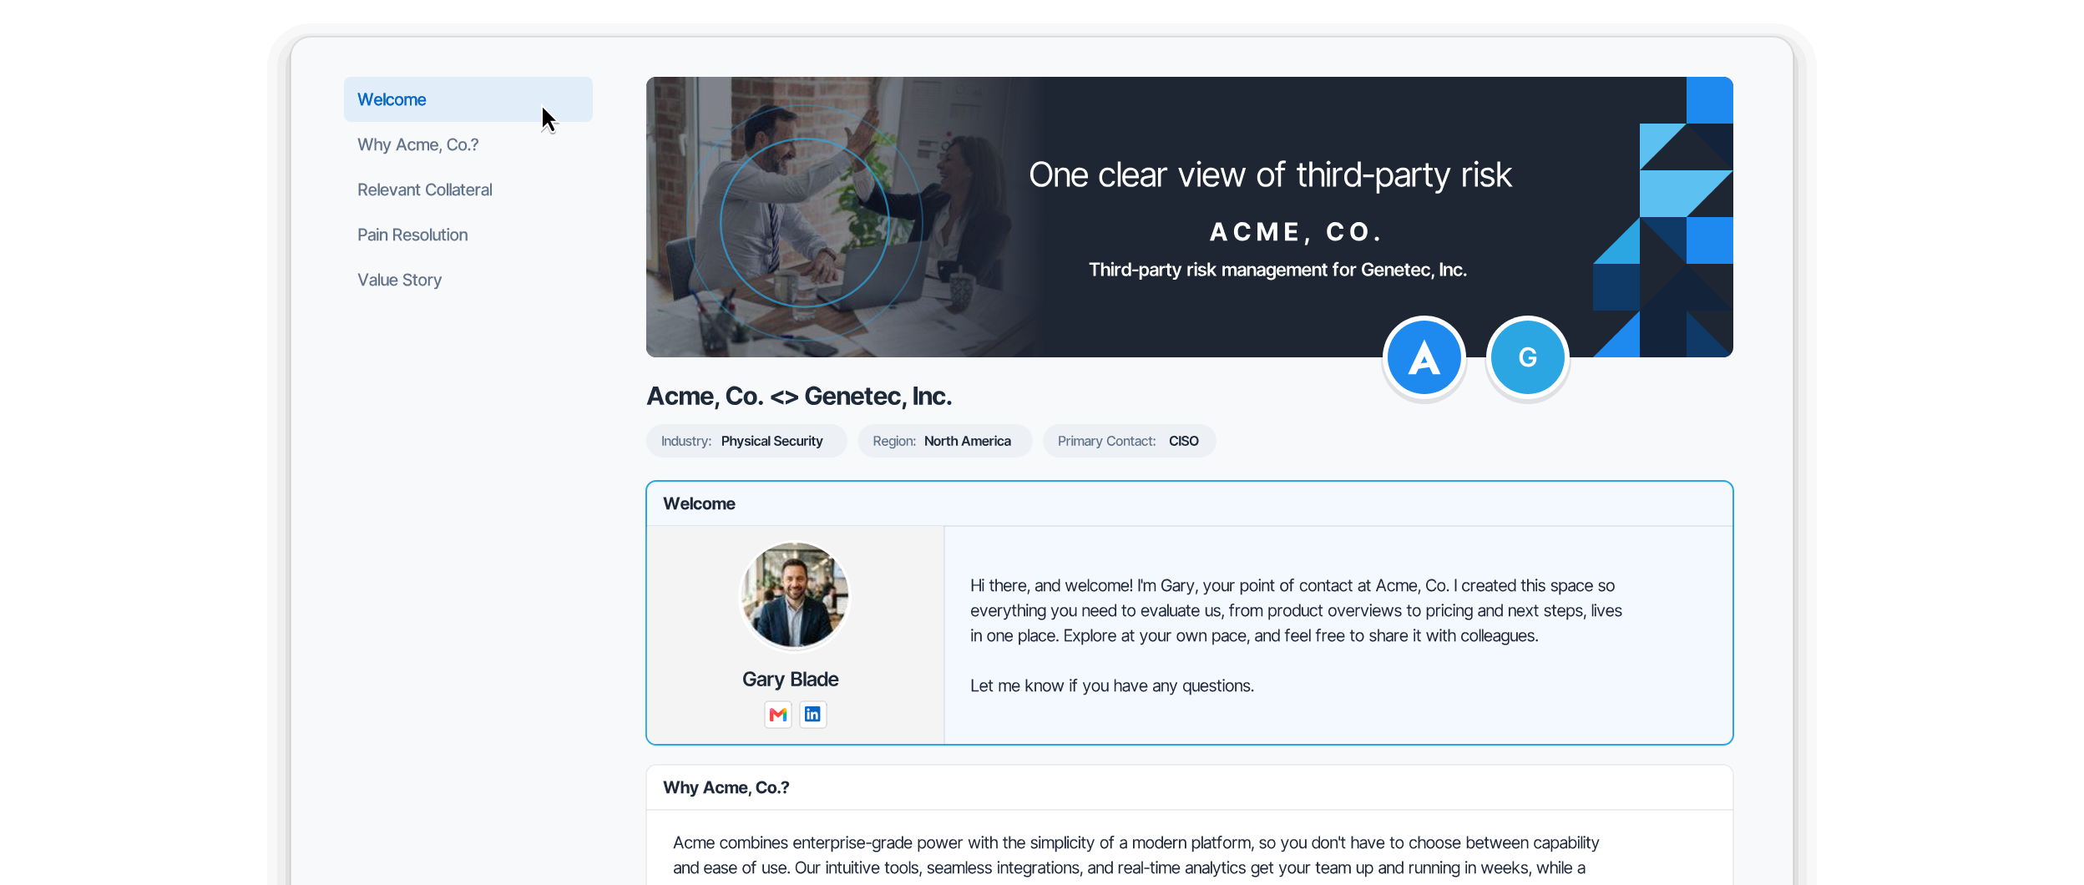Click the Acme 'A' logo avatar
Screen dimensions: 2084x885
[x=1424, y=358]
